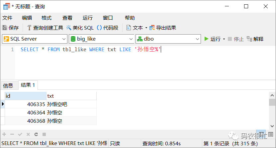Click the read-only (只读) status entry
Screen dimensions: 276x148
click(115, 143)
